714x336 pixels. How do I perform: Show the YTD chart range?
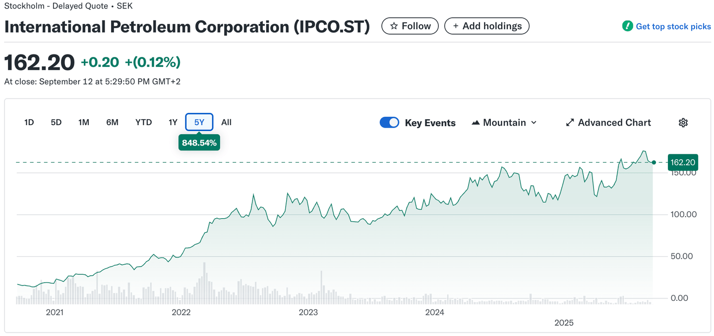coord(143,122)
